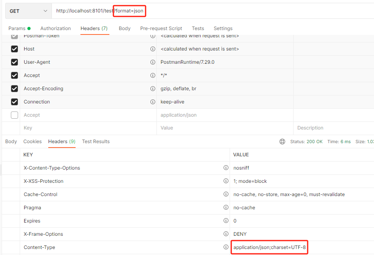Click info icon for Cache-Control
The width and height of the screenshot is (374, 255).
coord(226,194)
